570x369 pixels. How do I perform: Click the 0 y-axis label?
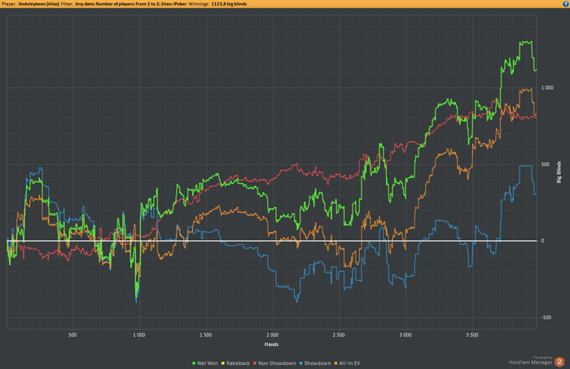(x=542, y=240)
